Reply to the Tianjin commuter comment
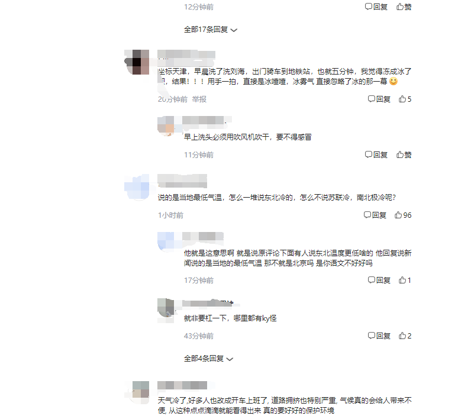This screenshot has height=419, width=471. pyautogui.click(x=379, y=99)
